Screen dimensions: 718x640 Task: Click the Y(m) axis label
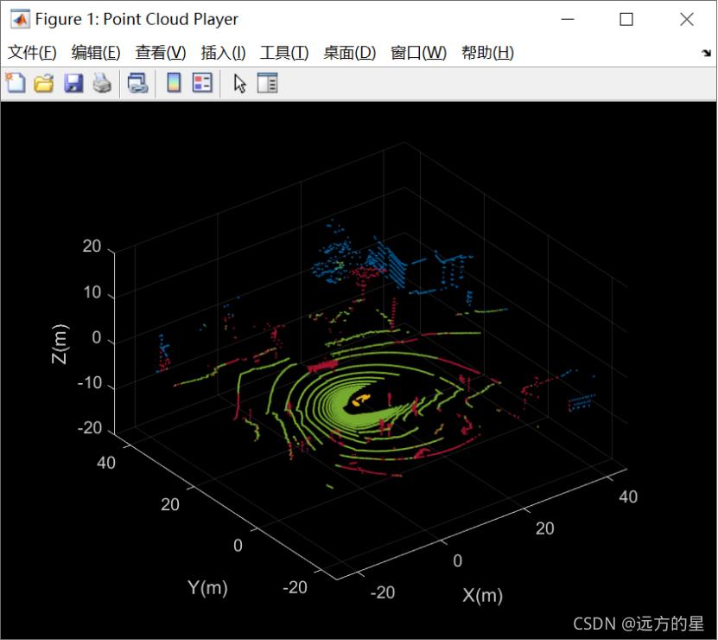[x=207, y=587]
